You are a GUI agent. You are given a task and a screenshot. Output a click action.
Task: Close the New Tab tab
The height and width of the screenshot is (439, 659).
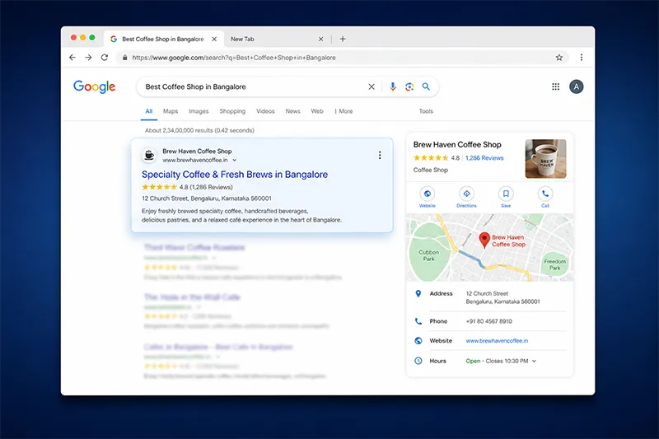[320, 39]
